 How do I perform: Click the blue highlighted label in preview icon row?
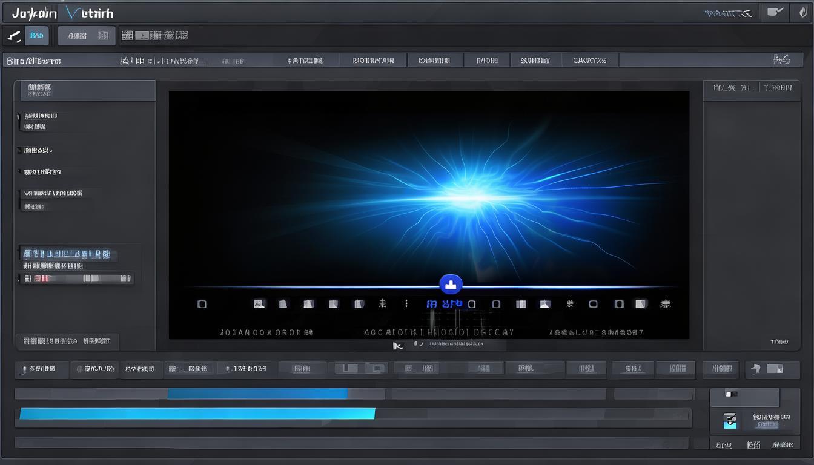click(445, 303)
